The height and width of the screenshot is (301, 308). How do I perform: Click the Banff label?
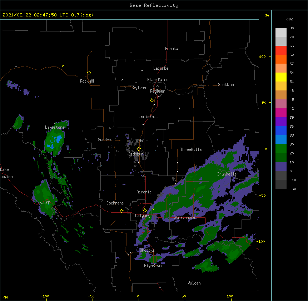[44, 203]
